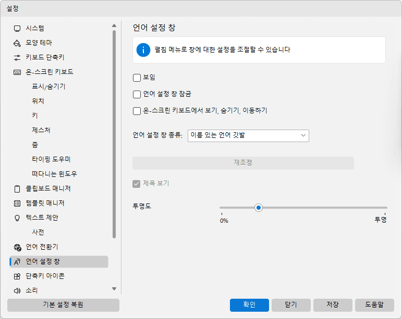Click the list icon for 템플릿 매니저

(17, 203)
